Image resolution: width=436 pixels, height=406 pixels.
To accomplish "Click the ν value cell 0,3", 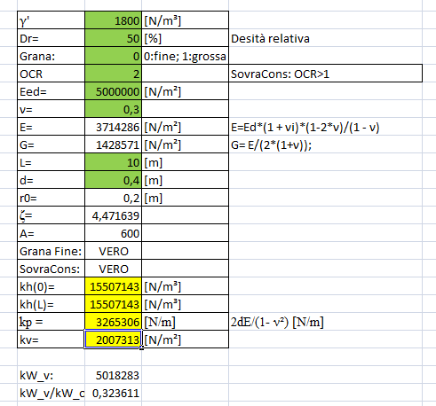I will 113,109.
